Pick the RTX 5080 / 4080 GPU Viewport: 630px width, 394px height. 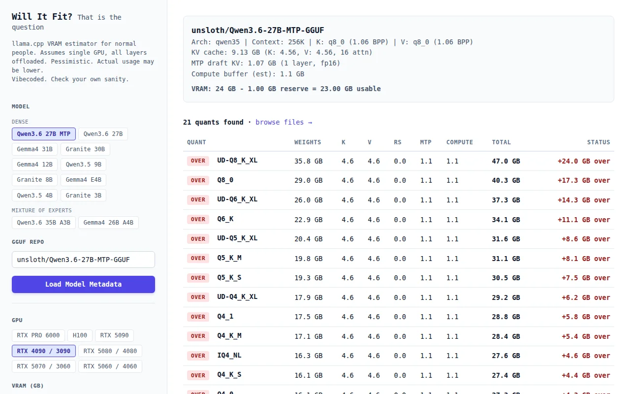coord(110,351)
